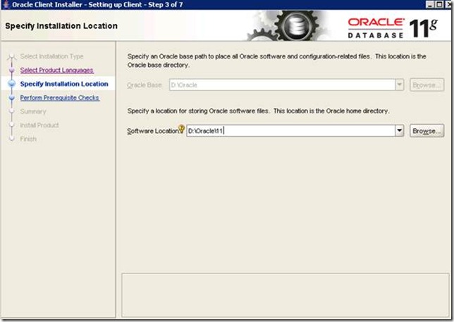Go back to Select Product Languages step
Image resolution: width=454 pixels, height=322 pixels.
click(56, 70)
